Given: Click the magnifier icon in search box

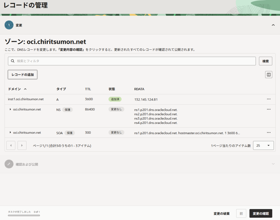Looking at the screenshot, I should click(13, 61).
